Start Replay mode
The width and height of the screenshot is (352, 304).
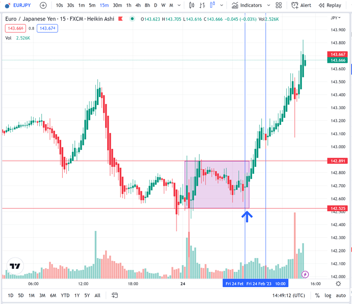[330, 5]
